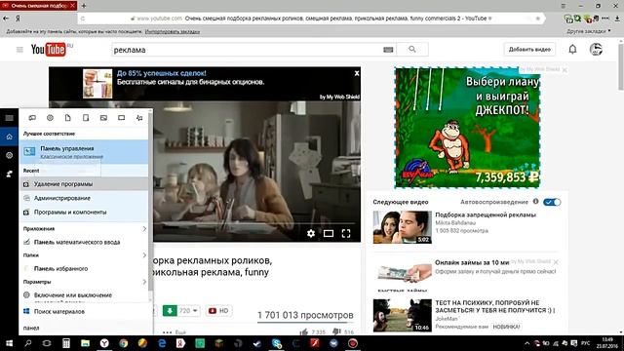Click Импортировать закладки link
The height and width of the screenshot is (351, 624).
pyautogui.click(x=173, y=31)
